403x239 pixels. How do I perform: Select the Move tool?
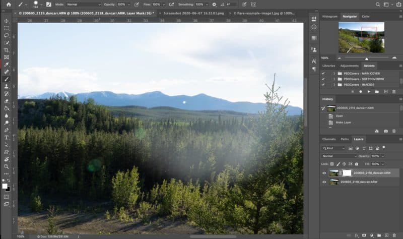pyautogui.click(x=7, y=21)
